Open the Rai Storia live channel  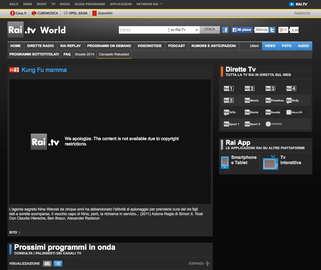coord(251,112)
